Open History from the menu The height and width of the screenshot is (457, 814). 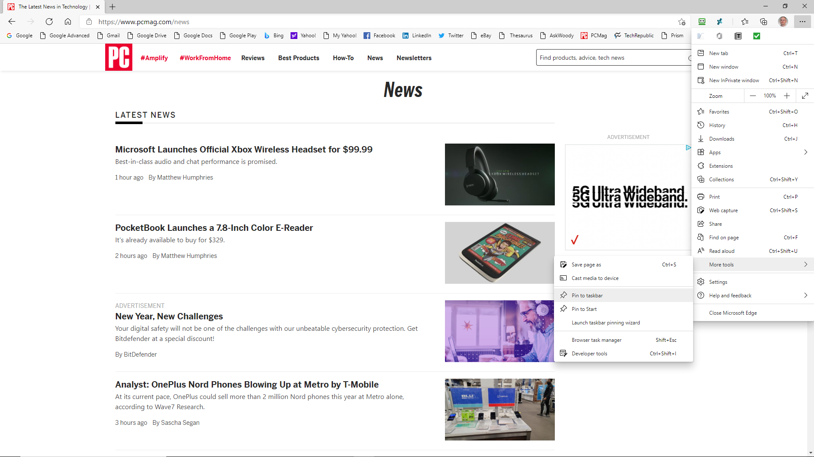[753, 125]
